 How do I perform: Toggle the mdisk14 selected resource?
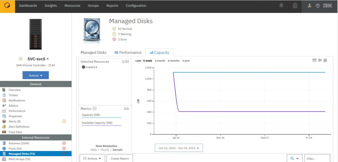[x=89, y=67]
